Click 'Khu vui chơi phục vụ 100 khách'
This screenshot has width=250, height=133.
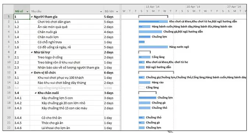61,78
